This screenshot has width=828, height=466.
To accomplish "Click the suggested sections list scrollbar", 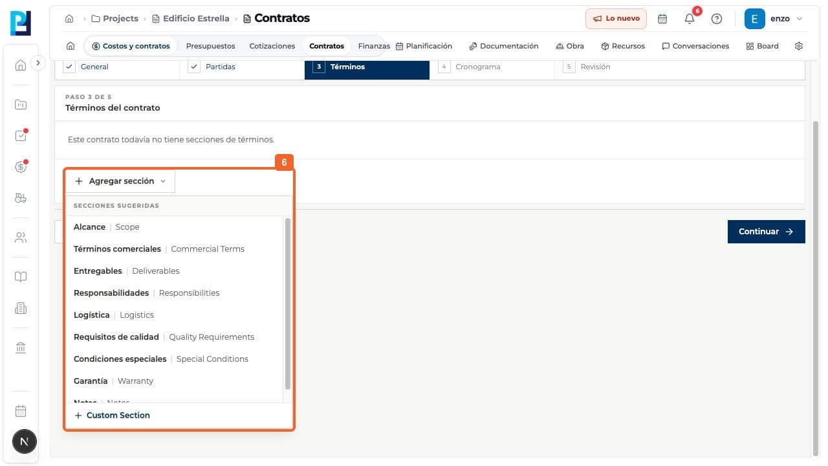I will (288, 304).
